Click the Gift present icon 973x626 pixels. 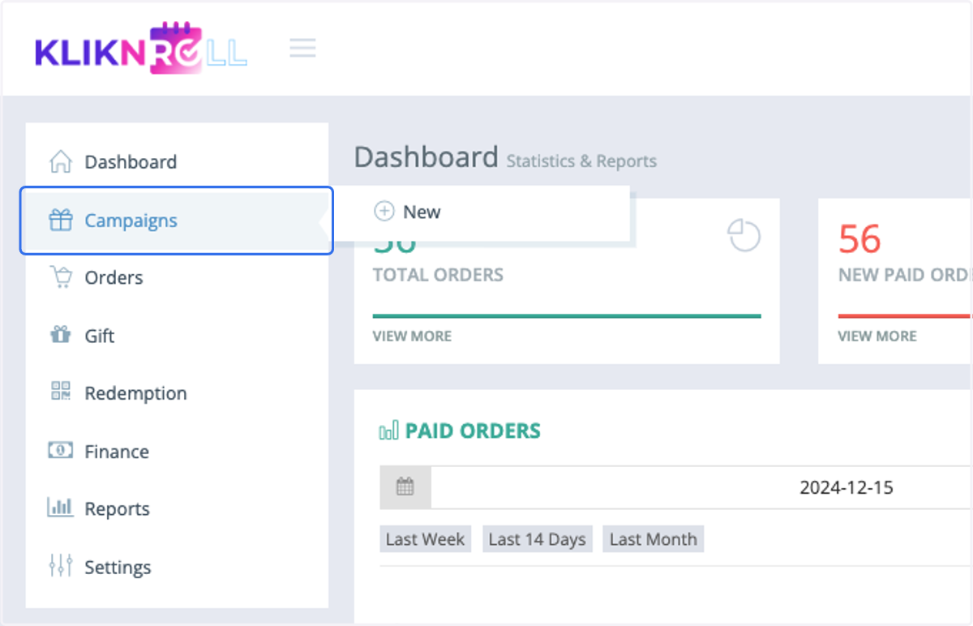pyautogui.click(x=61, y=335)
